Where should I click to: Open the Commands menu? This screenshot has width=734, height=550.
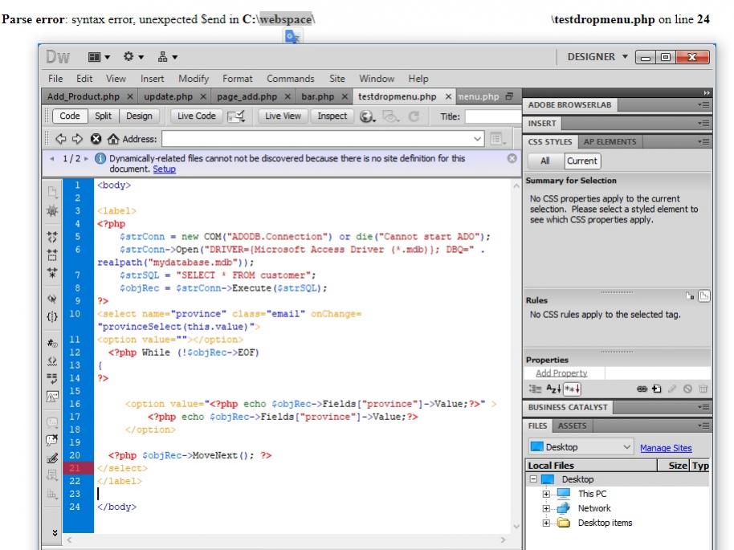coord(290,79)
